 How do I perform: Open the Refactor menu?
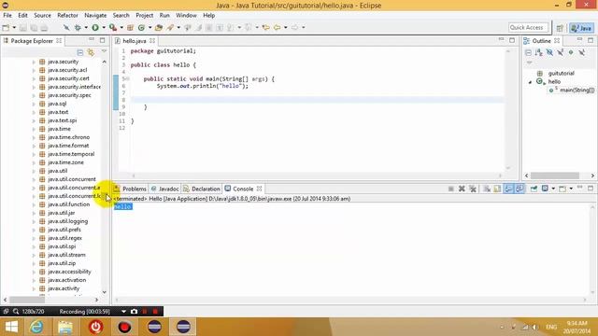tap(67, 15)
